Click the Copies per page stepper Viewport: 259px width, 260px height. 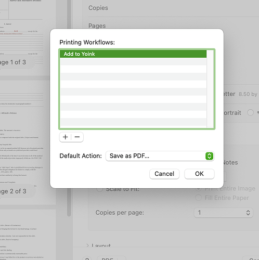click(248, 213)
